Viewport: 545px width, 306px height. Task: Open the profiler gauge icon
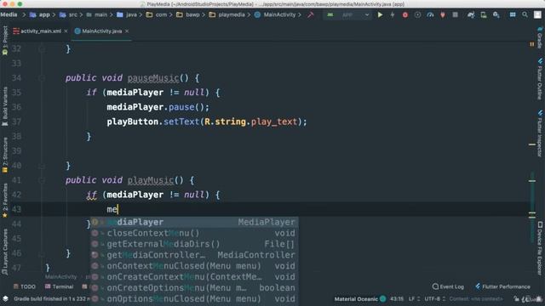click(430, 15)
